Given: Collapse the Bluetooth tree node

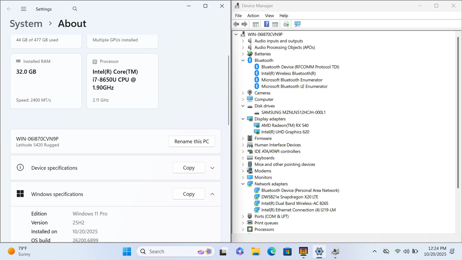Looking at the screenshot, I should [243, 60].
